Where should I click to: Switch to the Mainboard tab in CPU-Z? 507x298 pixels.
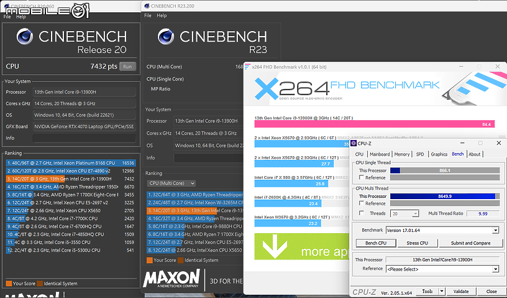pos(380,154)
